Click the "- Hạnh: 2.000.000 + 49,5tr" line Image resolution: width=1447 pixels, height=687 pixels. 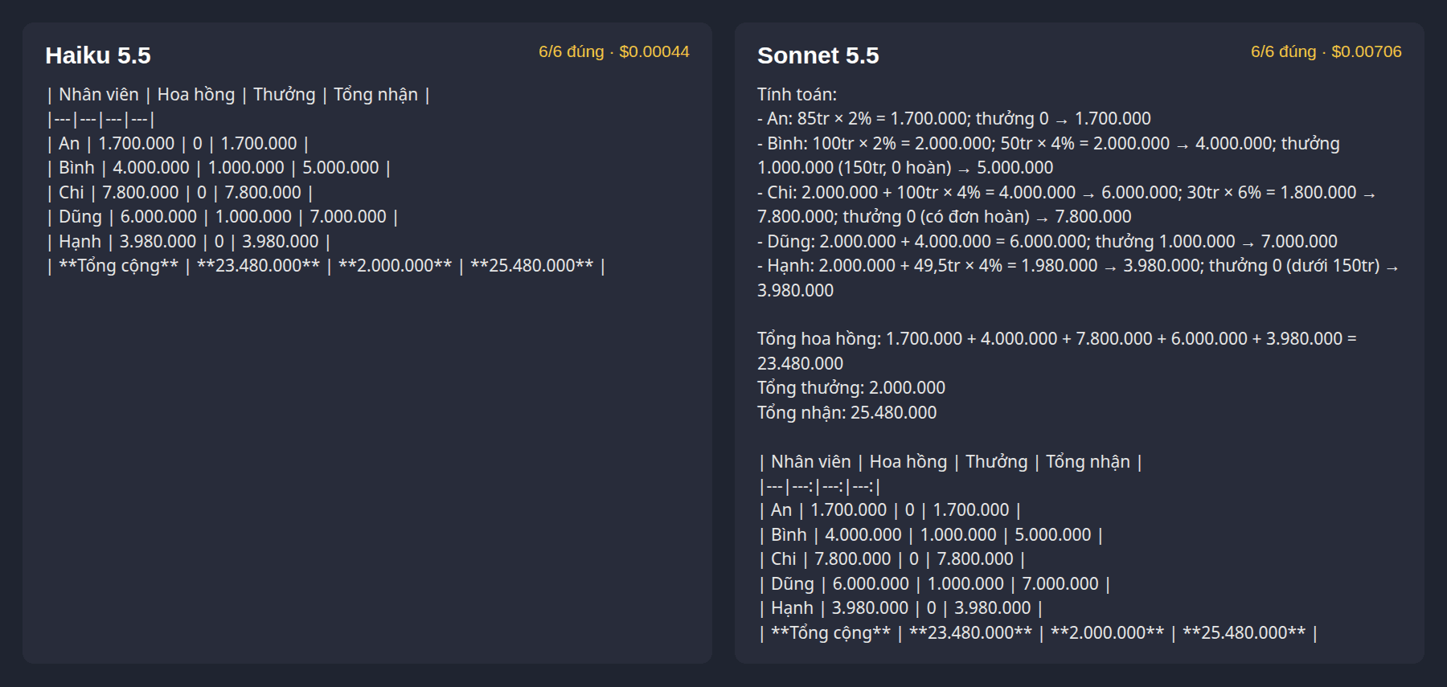pos(1078,278)
